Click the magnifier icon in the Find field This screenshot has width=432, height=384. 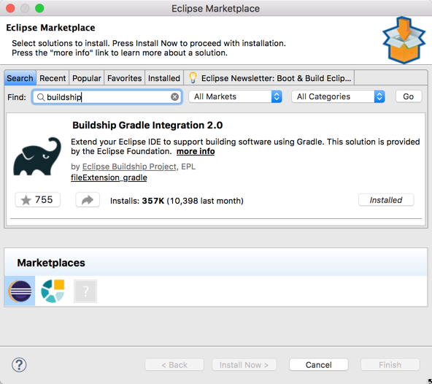click(x=41, y=97)
